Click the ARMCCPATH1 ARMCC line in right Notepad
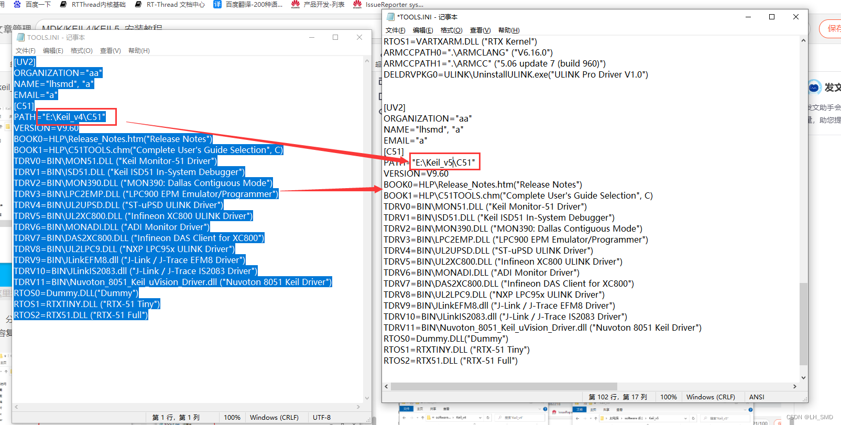The width and height of the screenshot is (841, 425). point(495,63)
